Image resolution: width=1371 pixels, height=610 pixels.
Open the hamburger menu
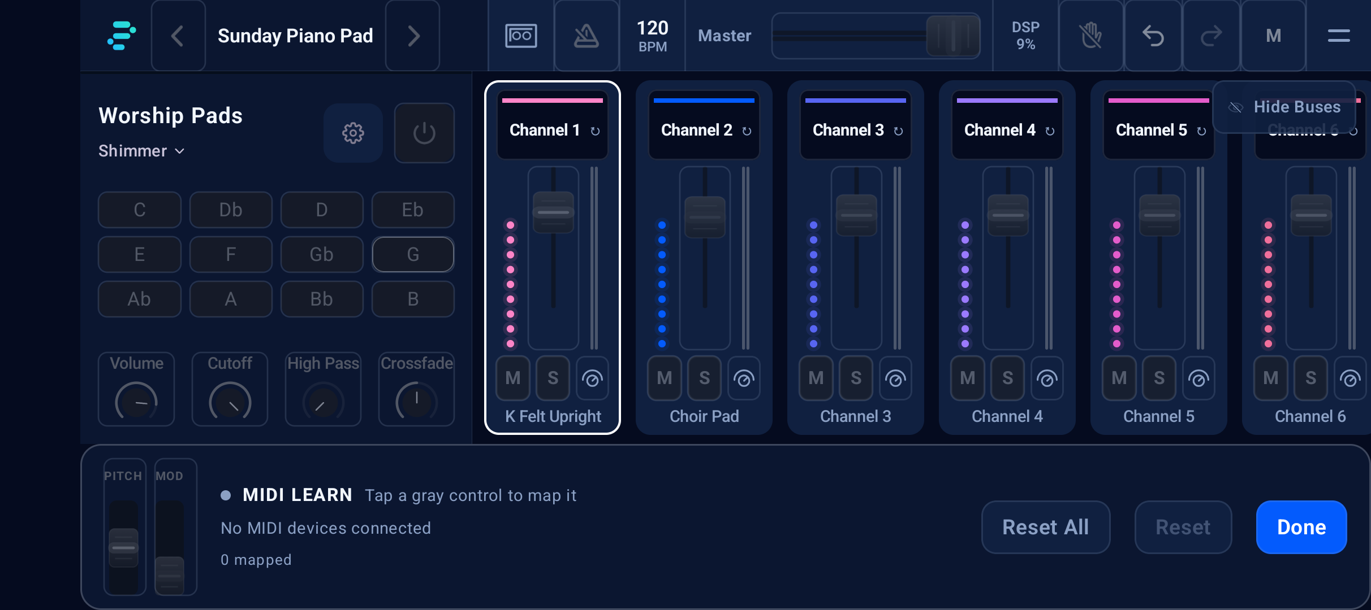pos(1339,36)
